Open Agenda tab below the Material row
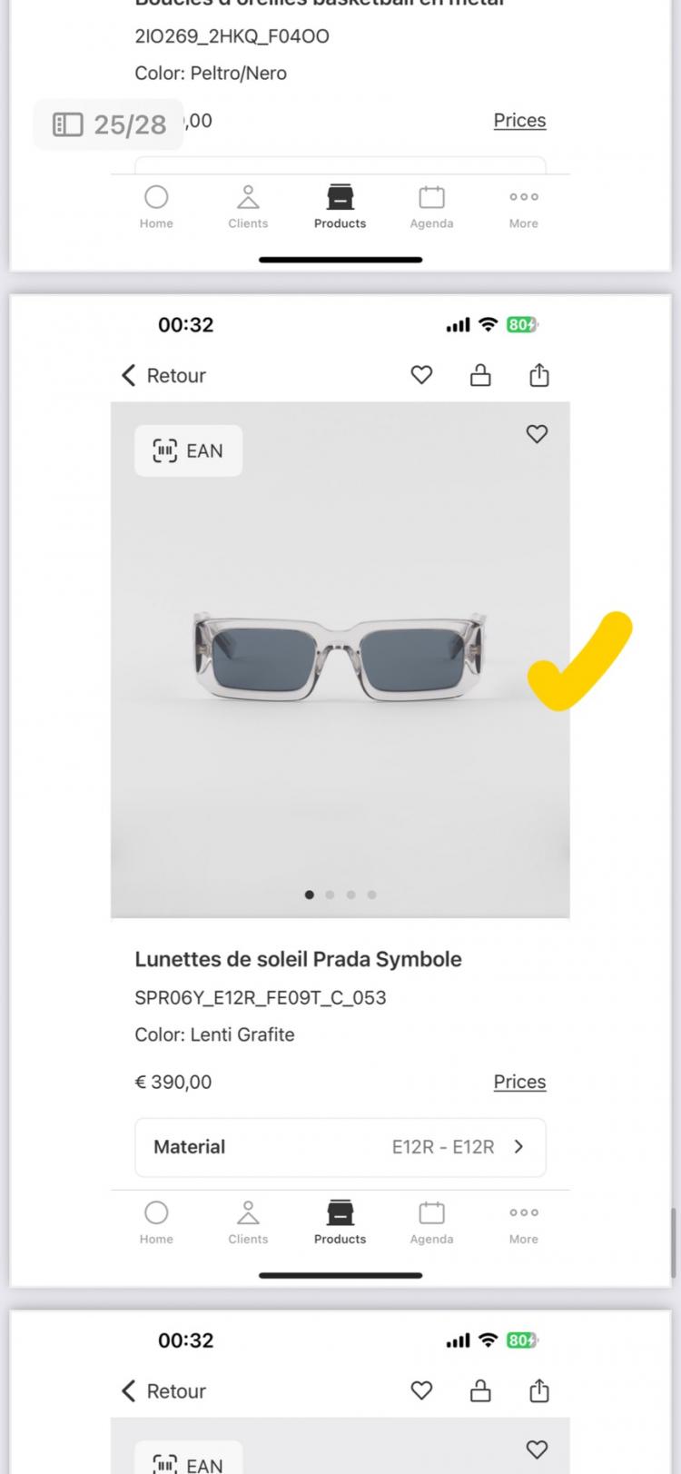Screen dimensions: 681x1474 431,1222
